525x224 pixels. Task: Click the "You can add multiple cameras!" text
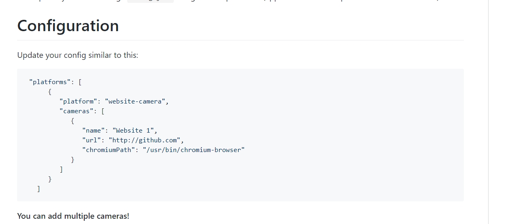tap(73, 216)
